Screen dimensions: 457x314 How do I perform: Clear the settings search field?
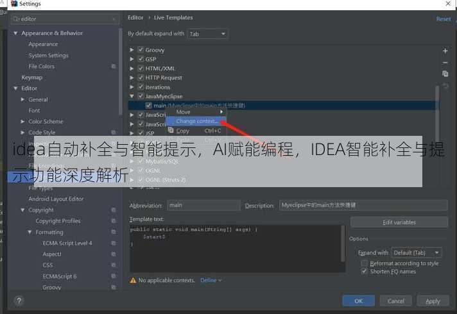pyautogui.click(x=114, y=19)
